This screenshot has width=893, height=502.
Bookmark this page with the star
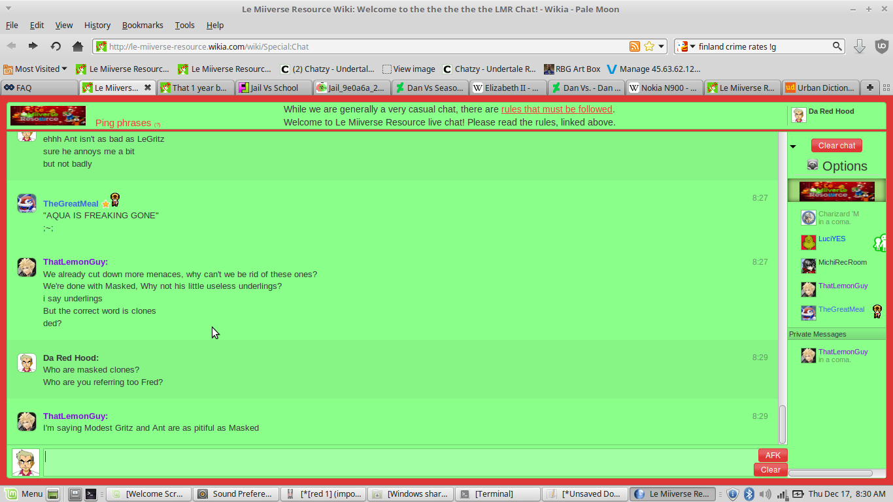(x=649, y=46)
